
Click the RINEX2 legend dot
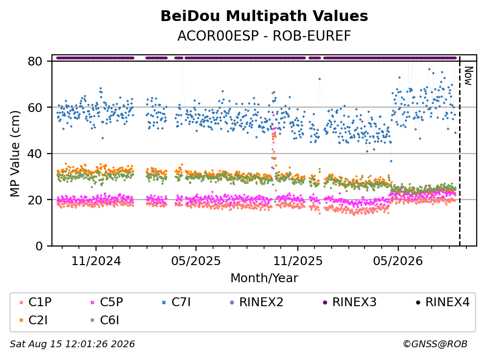click(232, 302)
